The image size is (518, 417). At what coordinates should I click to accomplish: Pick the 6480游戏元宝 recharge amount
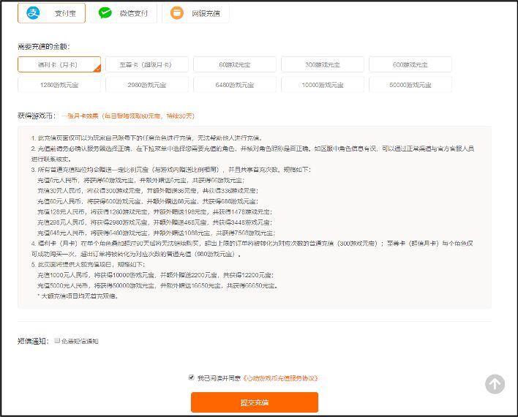(235, 85)
